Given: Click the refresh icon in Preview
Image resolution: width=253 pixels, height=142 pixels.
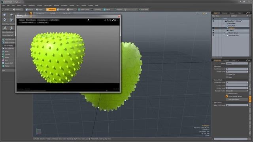Looking at the screenshot, I should 108,20.
